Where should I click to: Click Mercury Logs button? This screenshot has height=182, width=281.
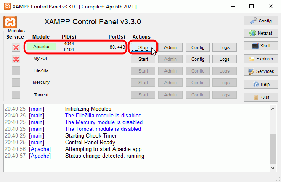[225, 83]
